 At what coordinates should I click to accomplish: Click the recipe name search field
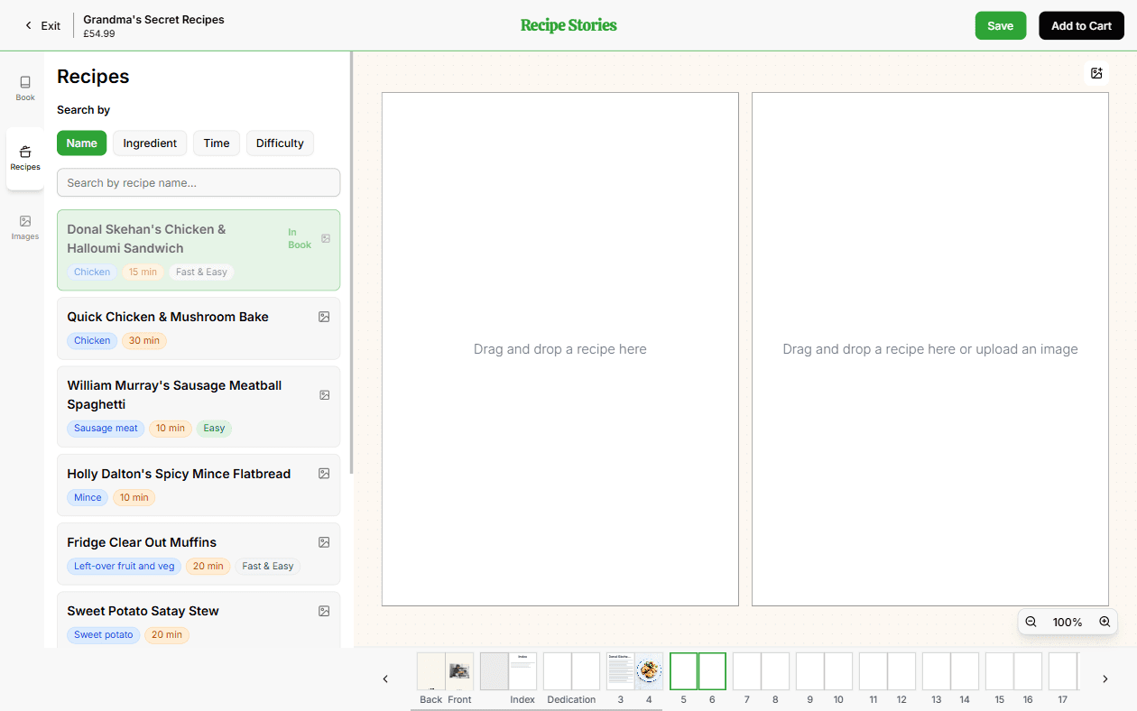pos(198,182)
